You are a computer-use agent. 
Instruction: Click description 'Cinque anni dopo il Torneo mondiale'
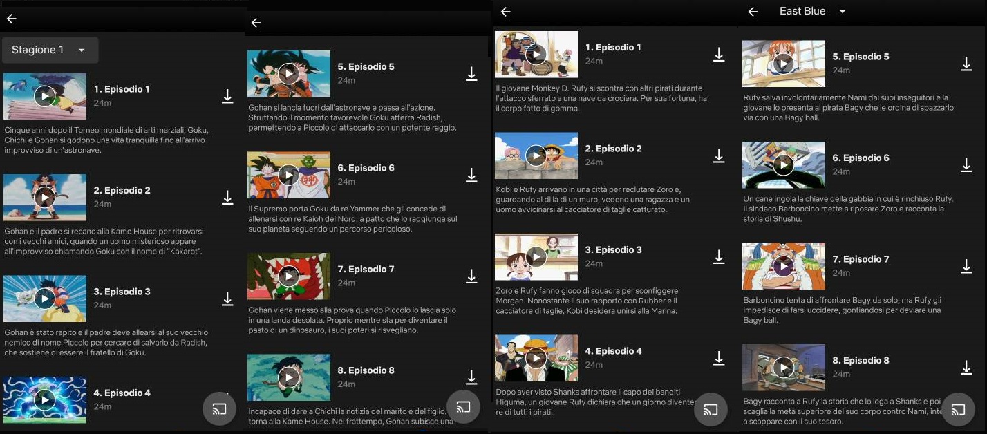(106, 140)
